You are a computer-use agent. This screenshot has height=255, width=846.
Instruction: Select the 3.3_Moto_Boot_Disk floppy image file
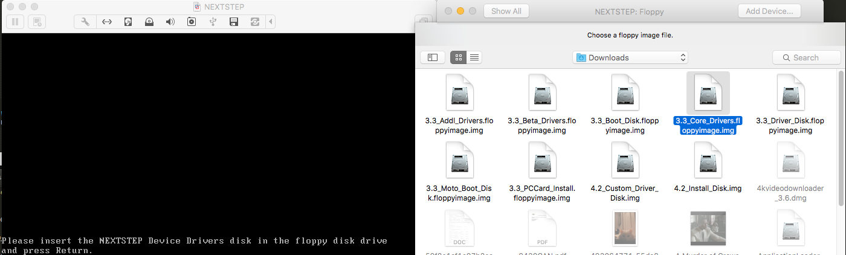tap(459, 160)
